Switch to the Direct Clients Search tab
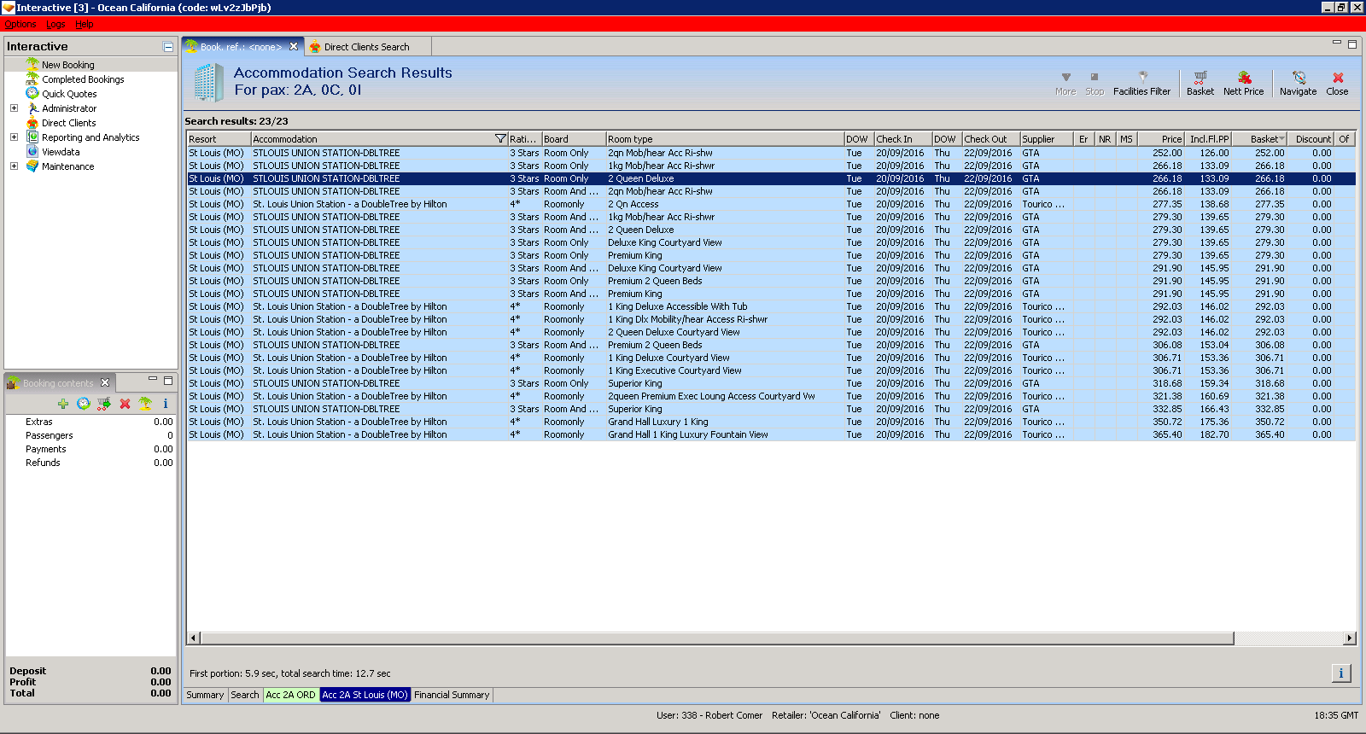The image size is (1366, 734). (x=366, y=47)
